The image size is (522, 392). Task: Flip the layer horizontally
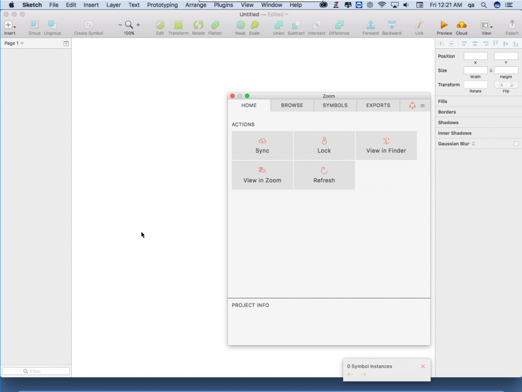pos(501,85)
